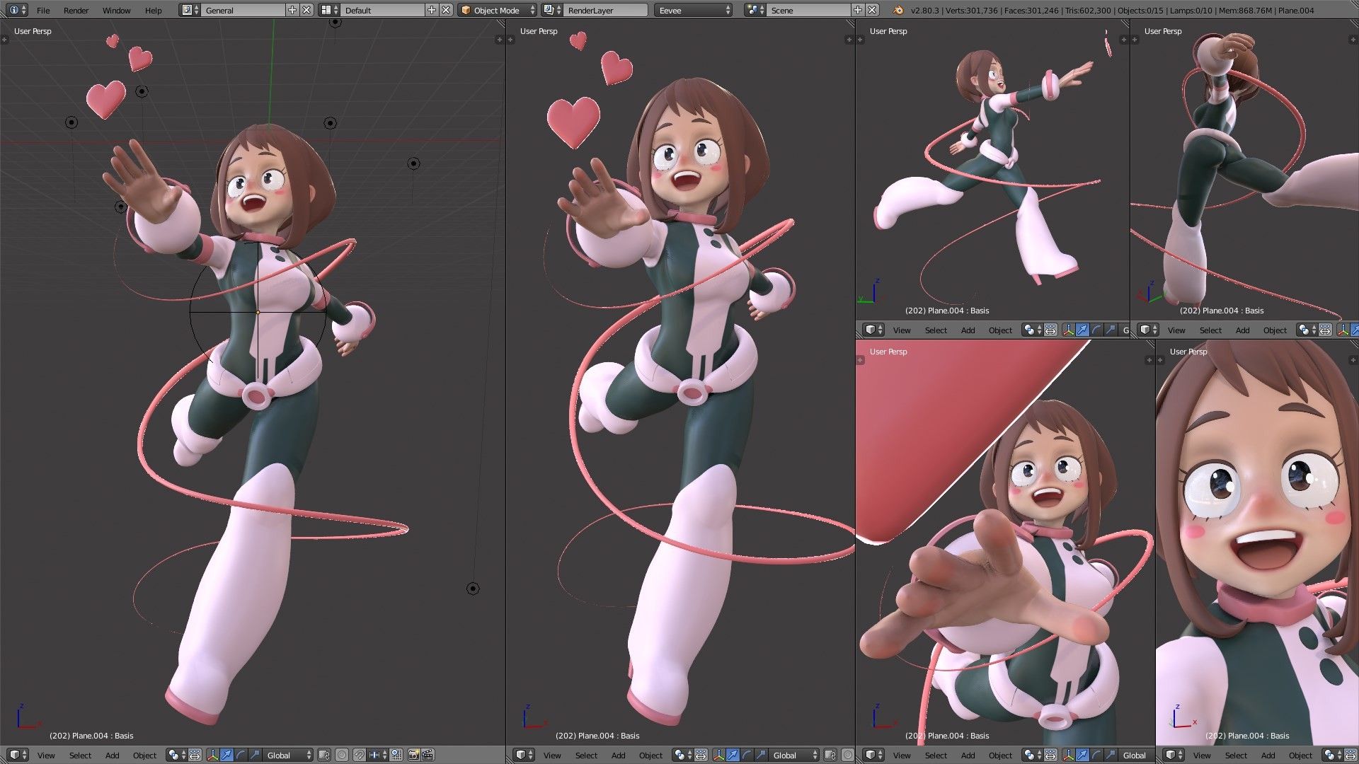This screenshot has width=1359, height=764.
Task: Open Add menu in middle viewport header
Action: pyautogui.click(x=618, y=755)
